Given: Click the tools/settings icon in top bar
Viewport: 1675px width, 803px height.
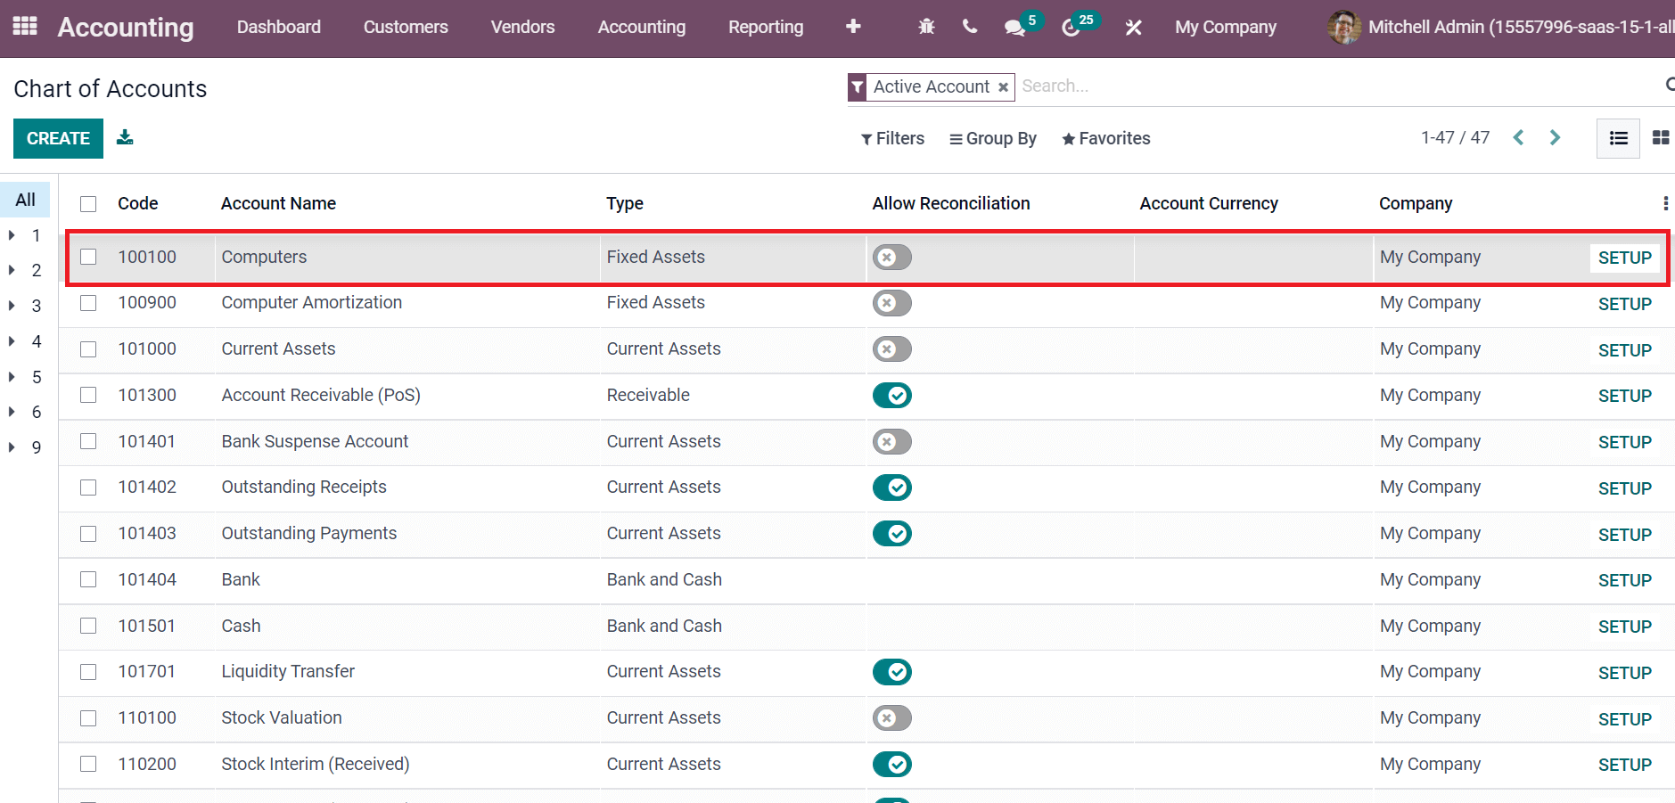Looking at the screenshot, I should tap(1132, 27).
